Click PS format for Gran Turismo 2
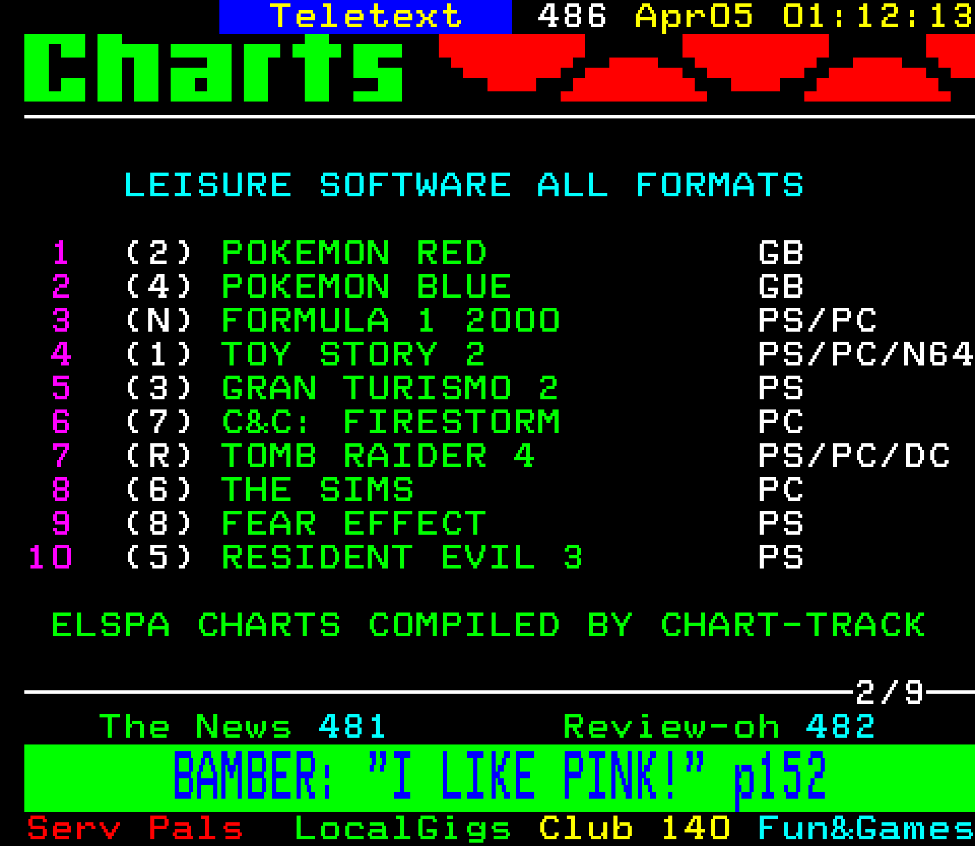Viewport: 975px width, 846px height. pos(781,388)
